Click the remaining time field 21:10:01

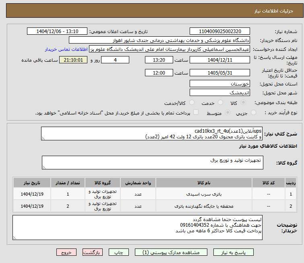tap(73, 60)
